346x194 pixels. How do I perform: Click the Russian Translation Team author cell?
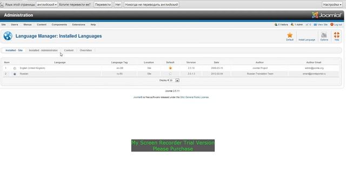[x=260, y=74]
